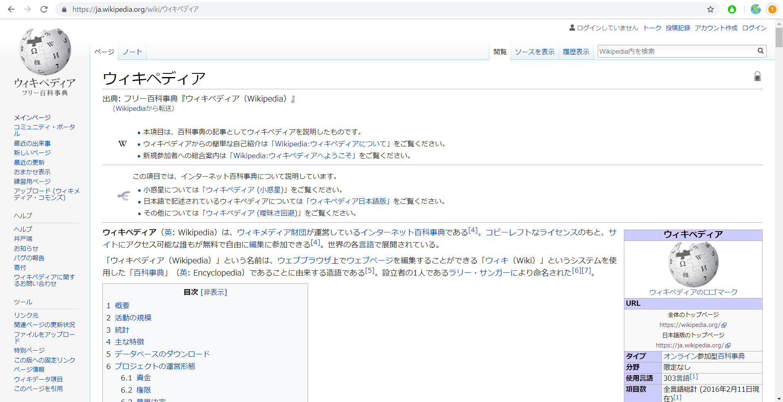Image resolution: width=783 pixels, height=402 pixels.
Task: Open the トーク link
Action: (652, 28)
